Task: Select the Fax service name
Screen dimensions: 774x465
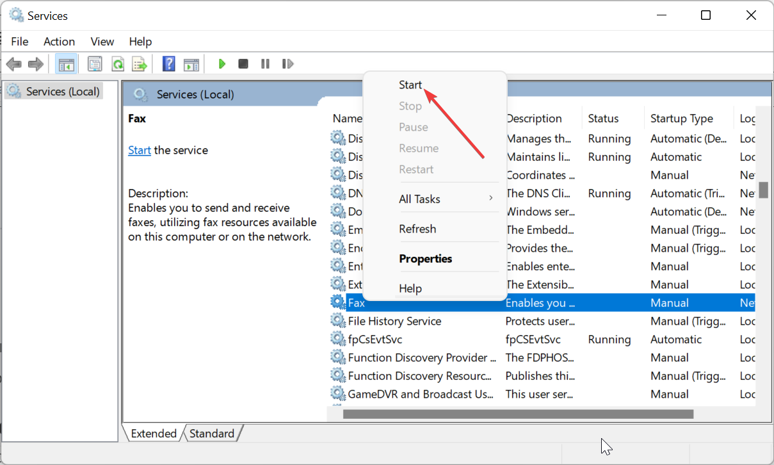Action: pyautogui.click(x=357, y=303)
